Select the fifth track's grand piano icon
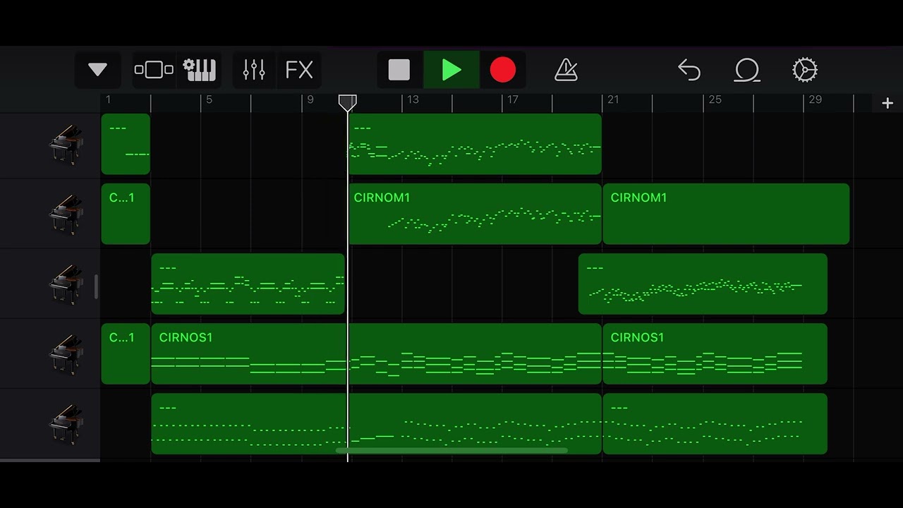Screen dimensions: 903x508 [x=66, y=424]
